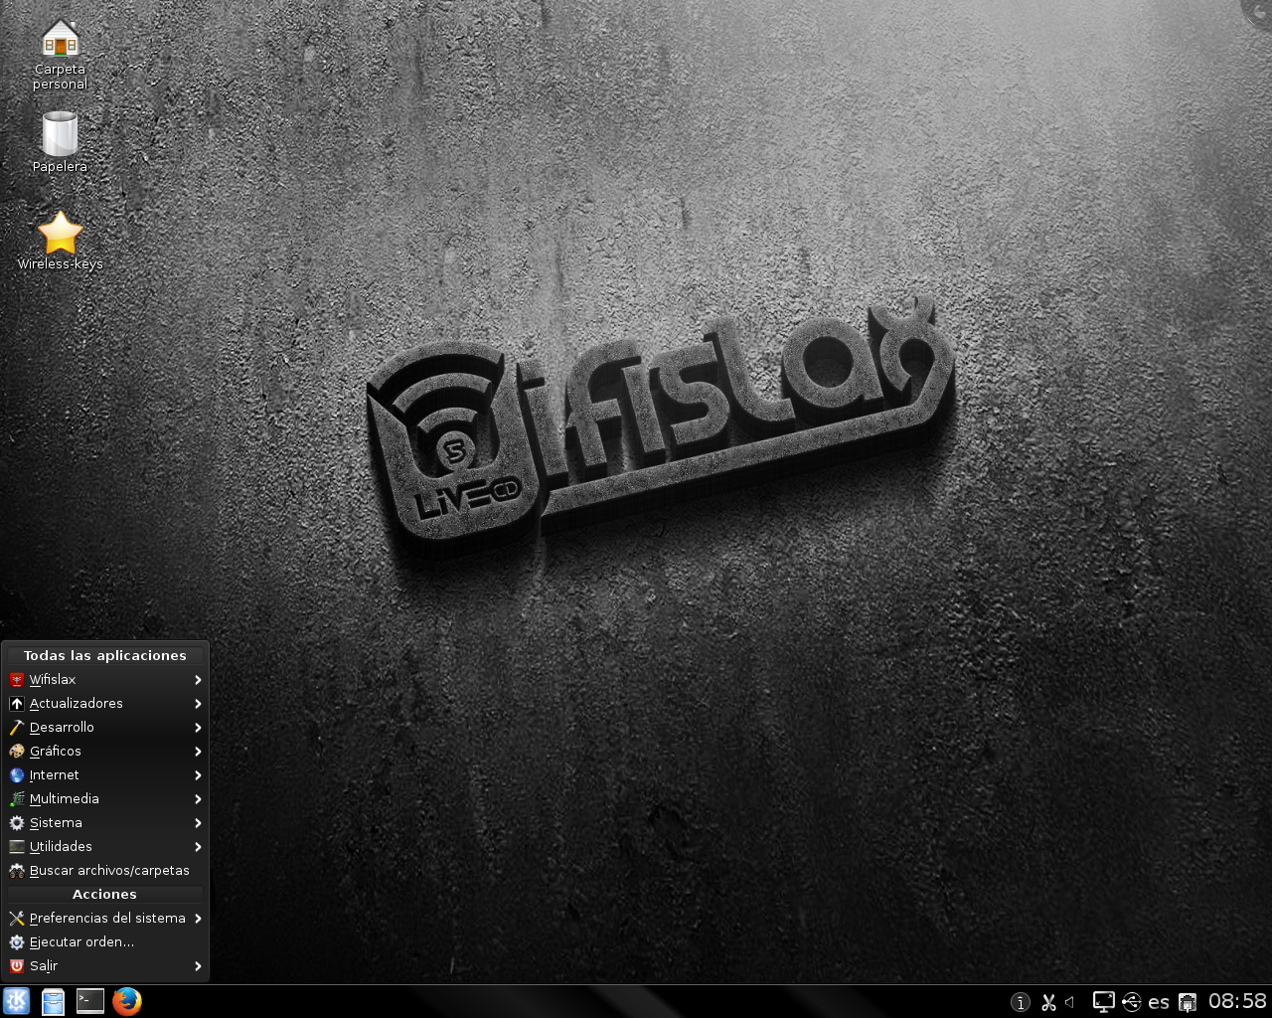
Task: Launch Firefox from the taskbar
Action: click(x=127, y=1001)
